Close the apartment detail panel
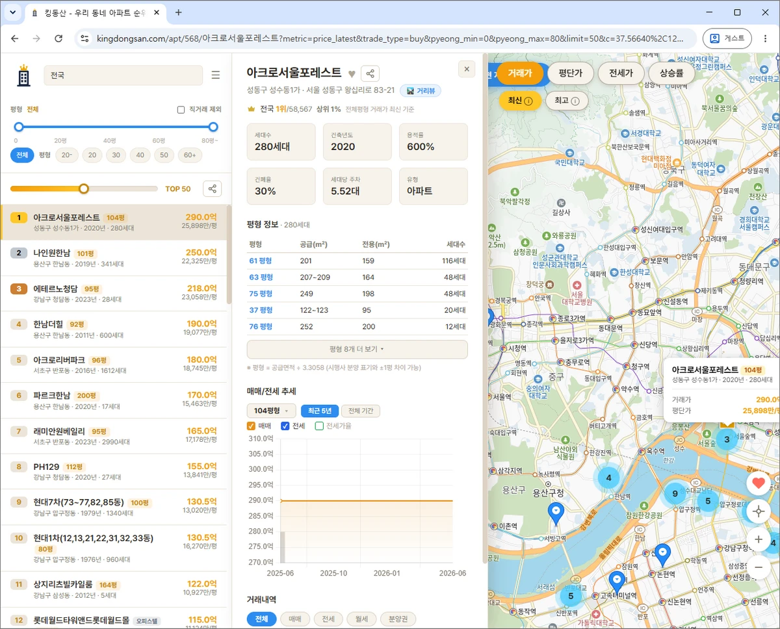Viewport: 780px width, 629px height. click(x=467, y=69)
